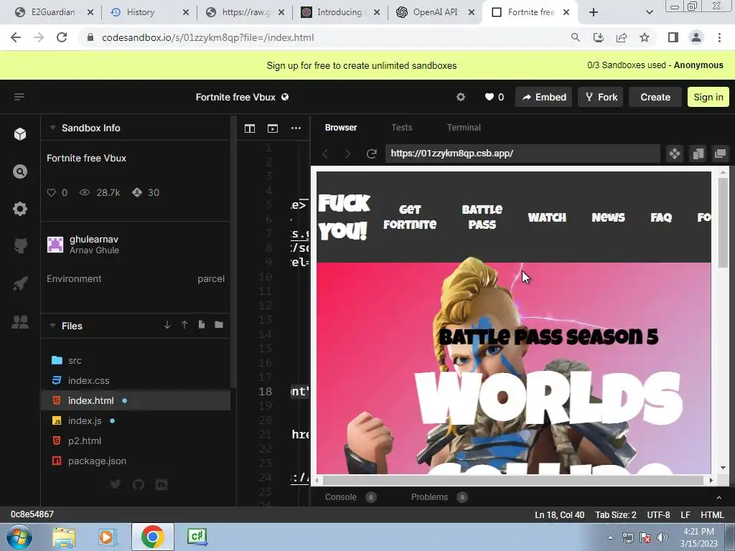Collapse the Sandbox Info section
The width and height of the screenshot is (735, 551).
click(52, 128)
